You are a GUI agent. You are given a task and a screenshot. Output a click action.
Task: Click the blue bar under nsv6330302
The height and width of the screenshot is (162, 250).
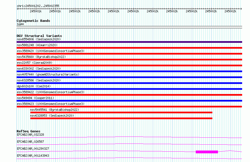pos(129,71)
